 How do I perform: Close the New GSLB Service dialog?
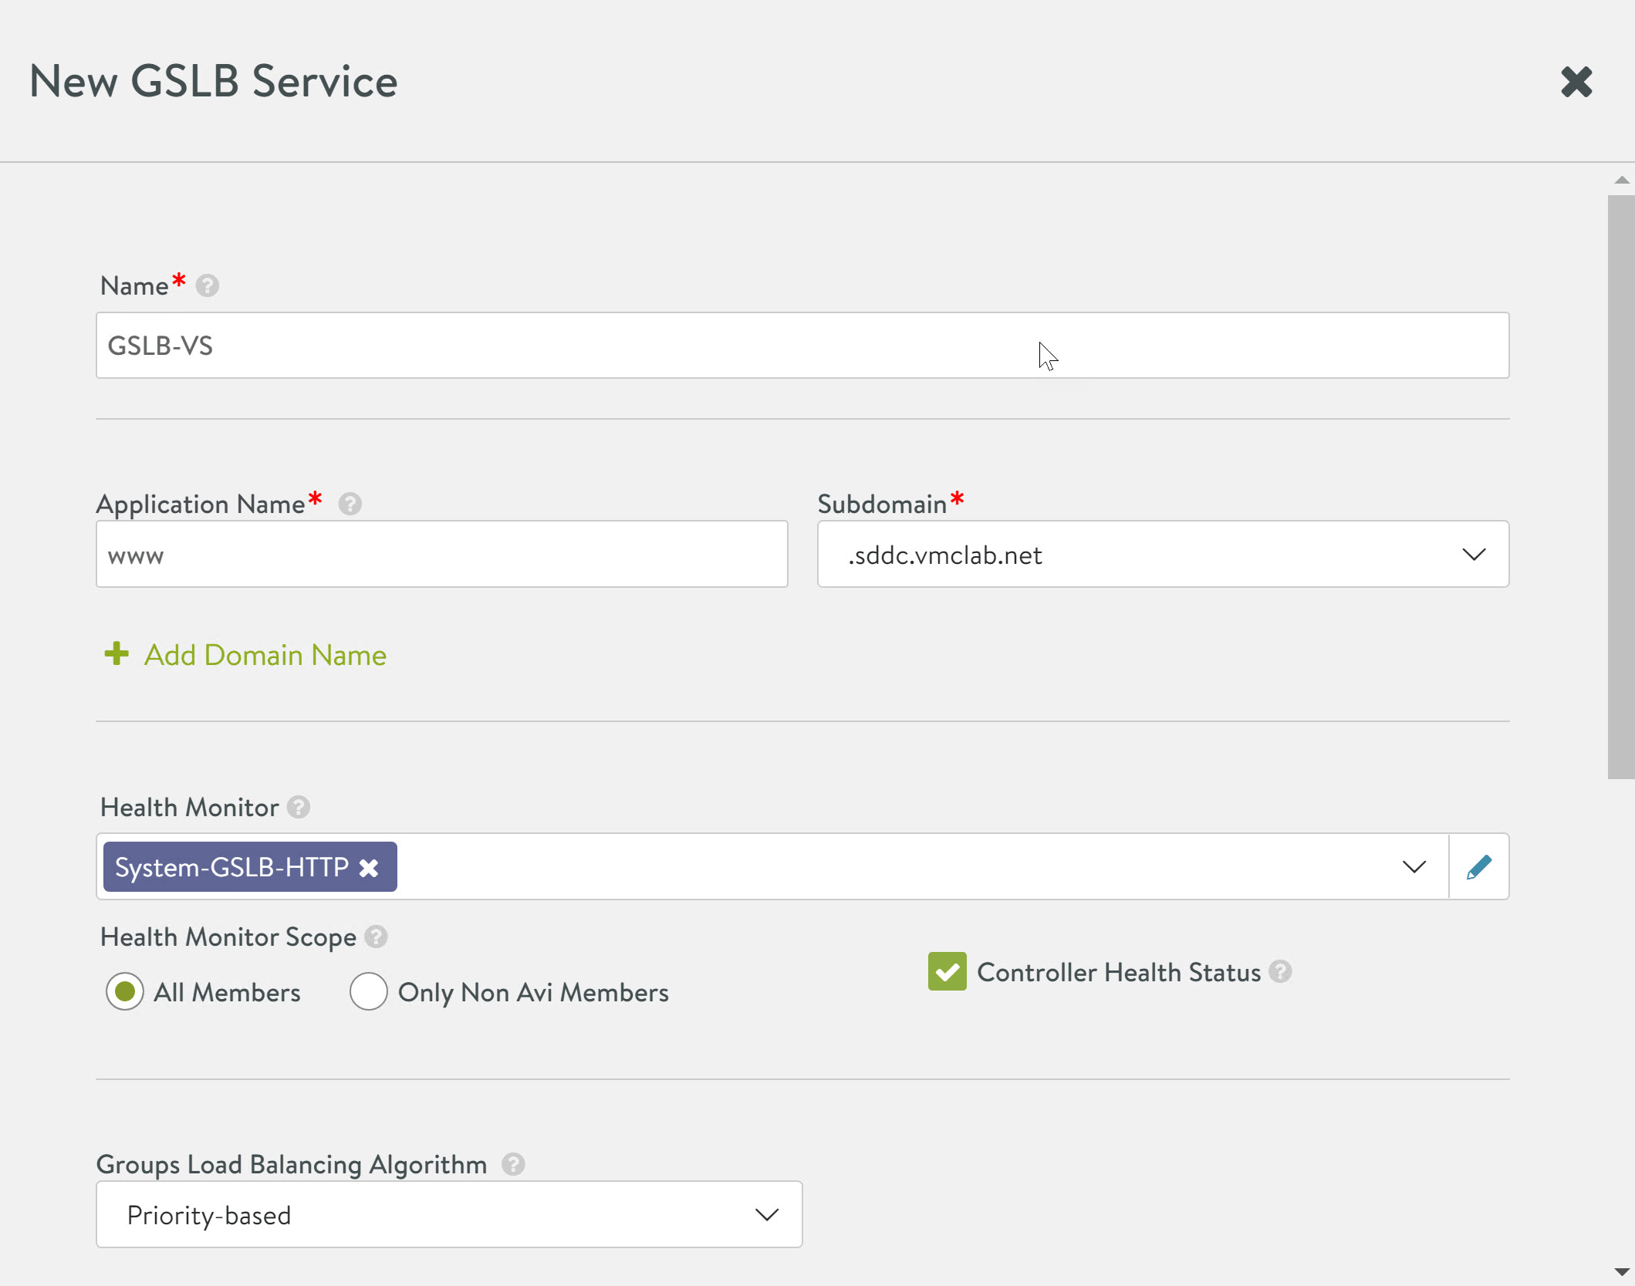(1576, 82)
